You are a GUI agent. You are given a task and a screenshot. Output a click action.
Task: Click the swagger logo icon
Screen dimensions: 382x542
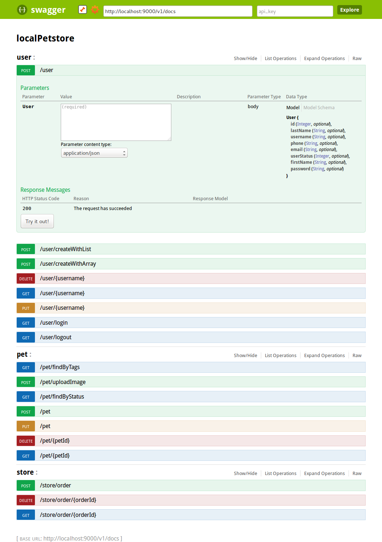tap(22, 10)
